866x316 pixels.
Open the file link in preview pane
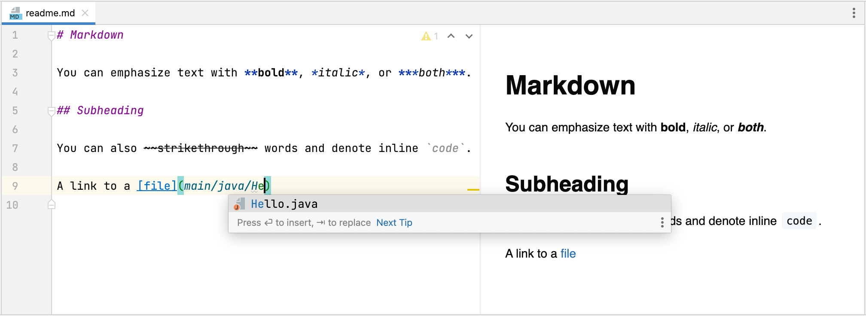tap(568, 254)
